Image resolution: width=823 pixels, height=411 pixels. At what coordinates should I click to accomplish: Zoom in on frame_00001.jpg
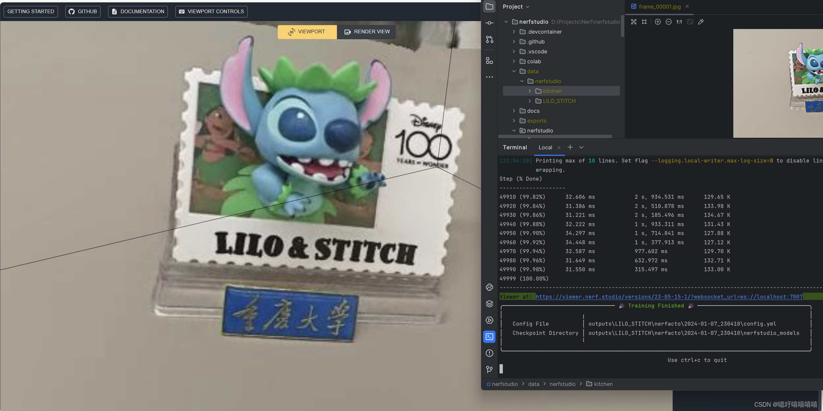(657, 22)
